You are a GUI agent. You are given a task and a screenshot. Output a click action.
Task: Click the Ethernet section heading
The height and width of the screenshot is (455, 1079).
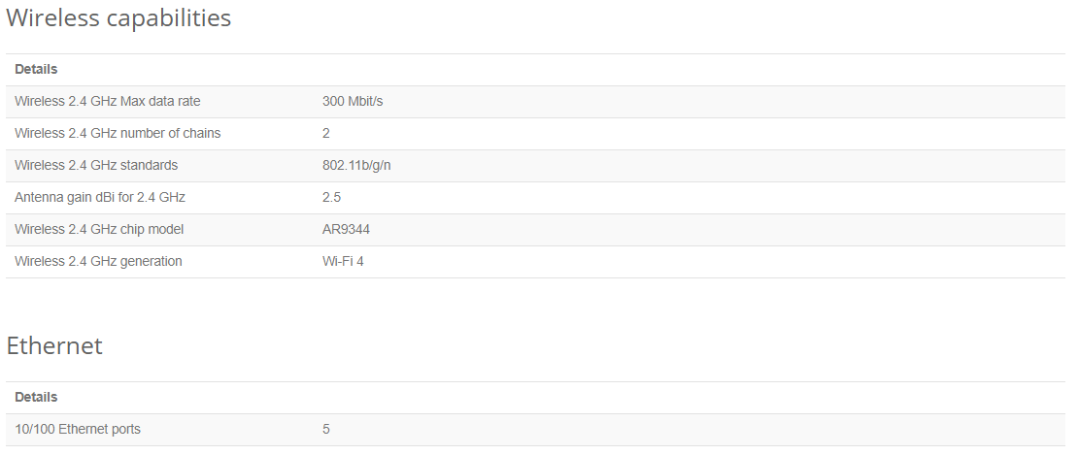click(x=54, y=345)
